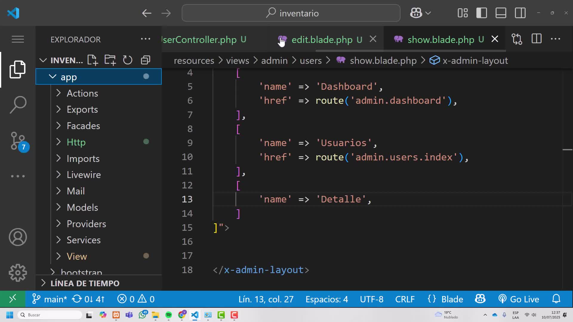Click Lín. 13, col. 27 cursor position
Screen dimensions: 573x322
pyautogui.click(x=266, y=299)
